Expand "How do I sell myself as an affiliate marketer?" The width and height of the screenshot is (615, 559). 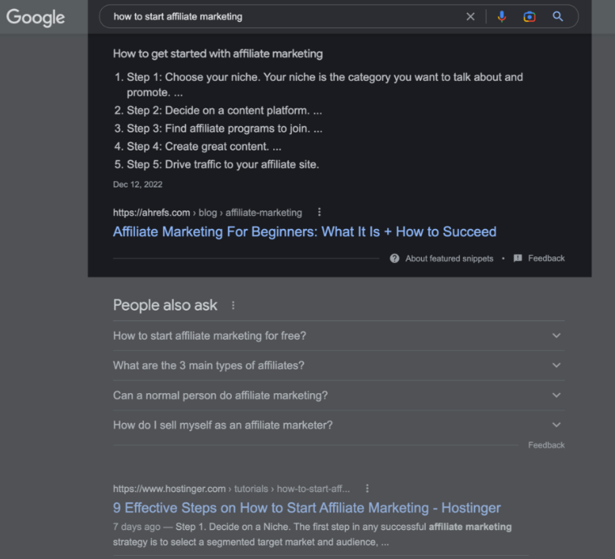click(x=338, y=426)
